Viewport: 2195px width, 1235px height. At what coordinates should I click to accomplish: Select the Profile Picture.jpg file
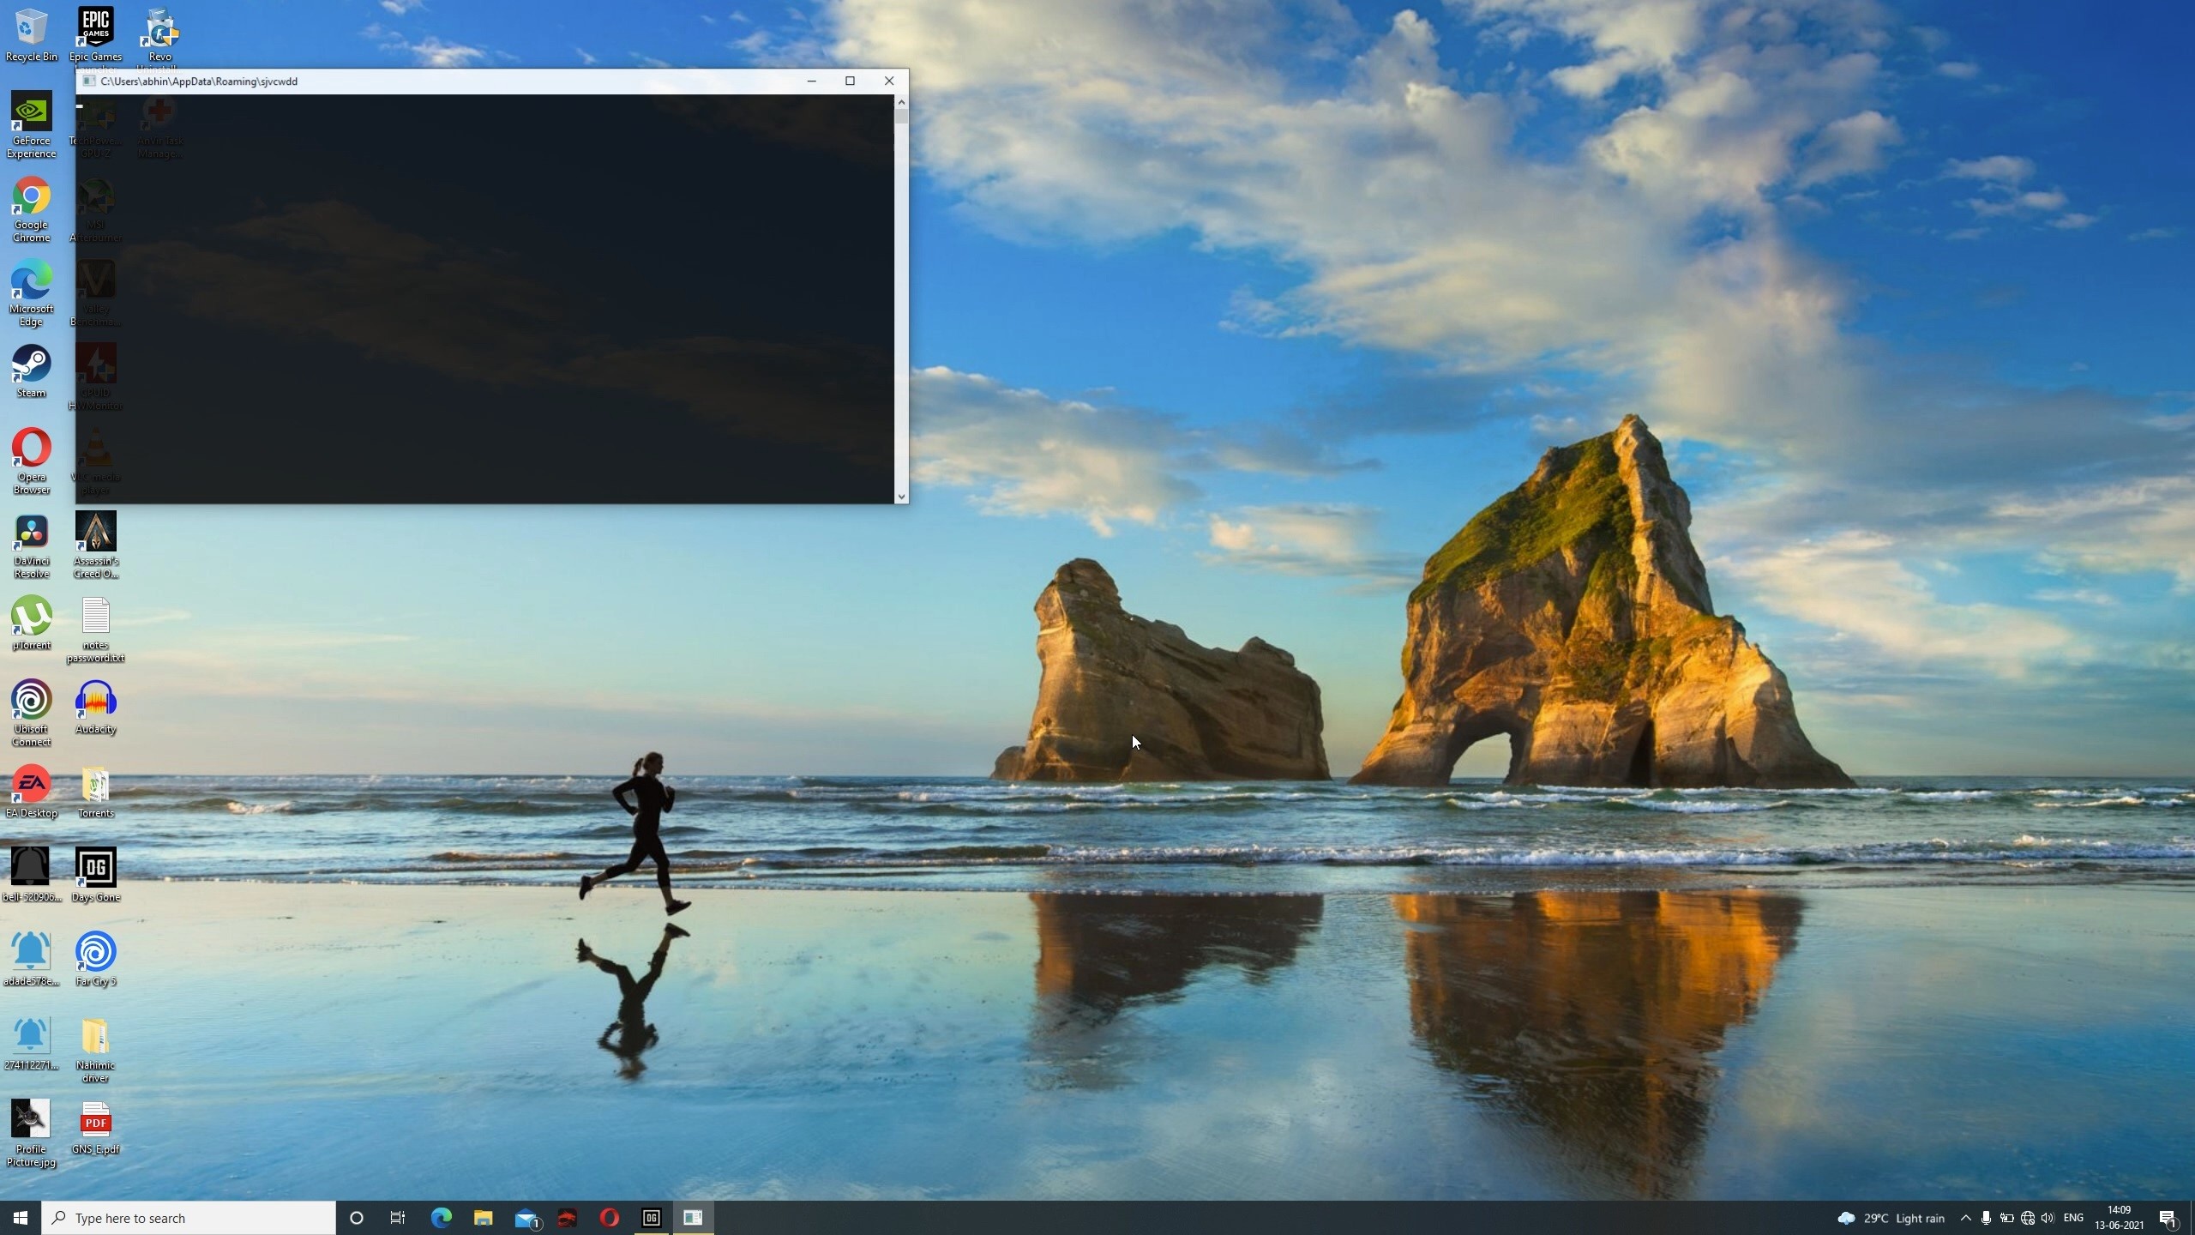pos(31,1134)
